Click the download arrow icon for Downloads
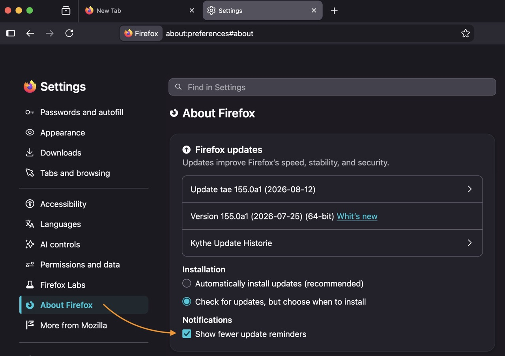 (x=30, y=153)
